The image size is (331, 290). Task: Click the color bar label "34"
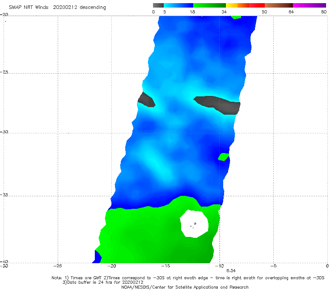[x=224, y=12]
